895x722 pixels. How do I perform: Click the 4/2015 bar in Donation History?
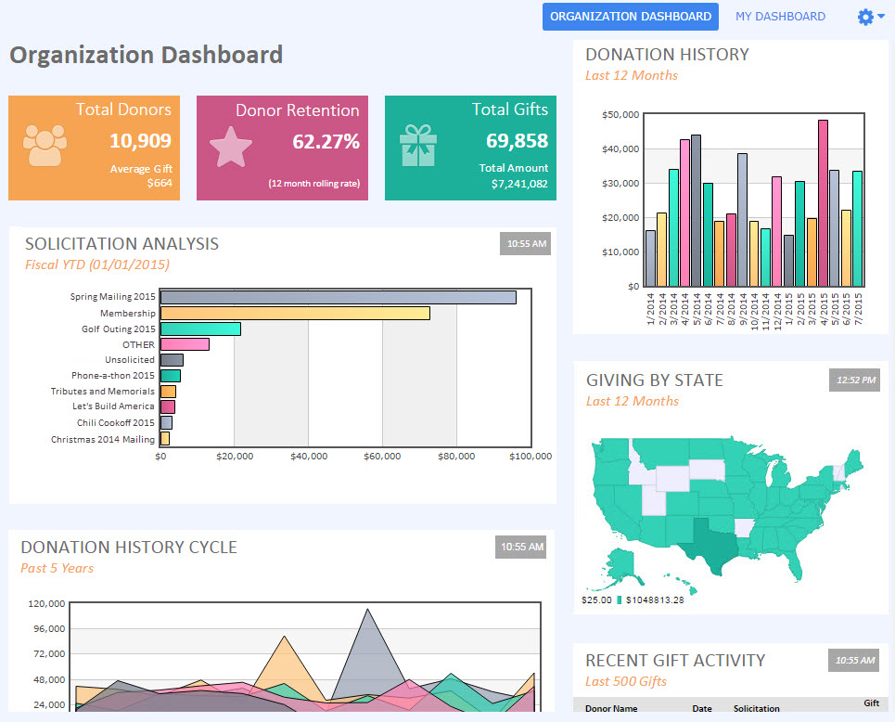click(823, 202)
